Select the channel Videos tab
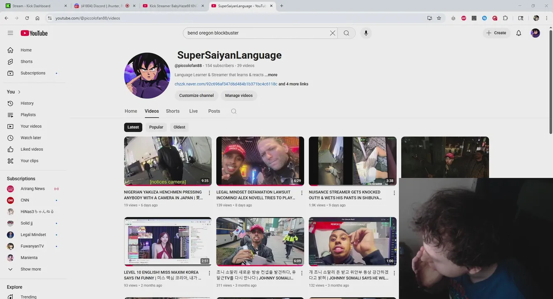The height and width of the screenshot is (299, 553). [x=152, y=111]
